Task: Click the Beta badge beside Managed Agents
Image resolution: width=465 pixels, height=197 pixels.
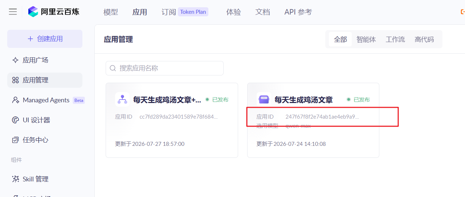Action: click(79, 100)
